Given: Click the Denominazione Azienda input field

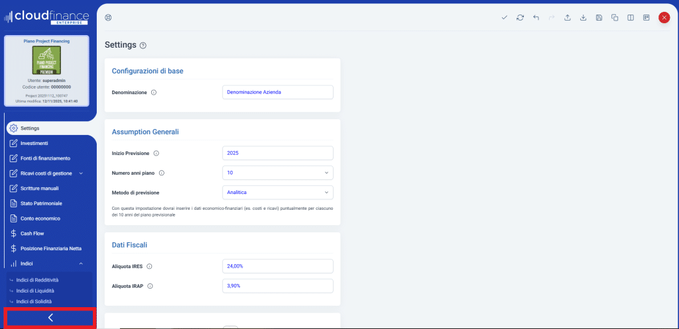Looking at the screenshot, I should (277, 92).
